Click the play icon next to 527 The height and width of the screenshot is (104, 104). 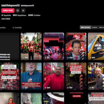pyautogui.click(x=23, y=88)
